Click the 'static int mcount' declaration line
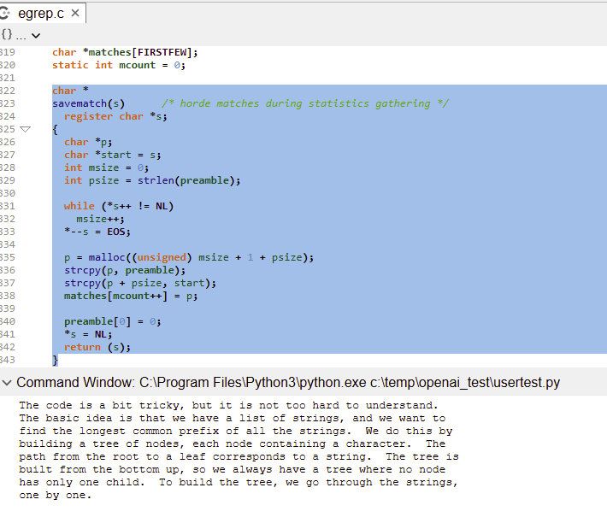Screen dimensions: 607x517 [118, 65]
